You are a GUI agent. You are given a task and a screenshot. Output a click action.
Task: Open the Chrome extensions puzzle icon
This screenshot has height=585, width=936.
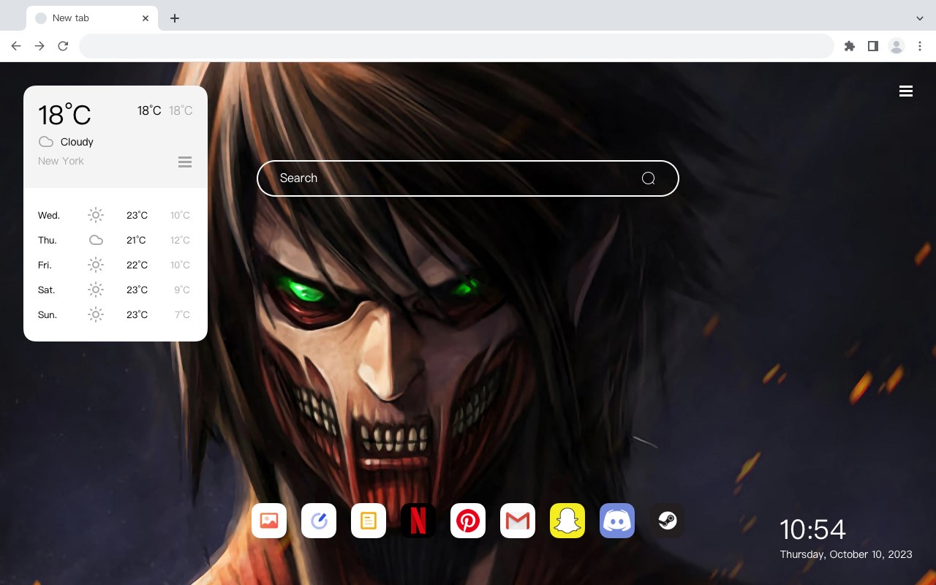(850, 46)
